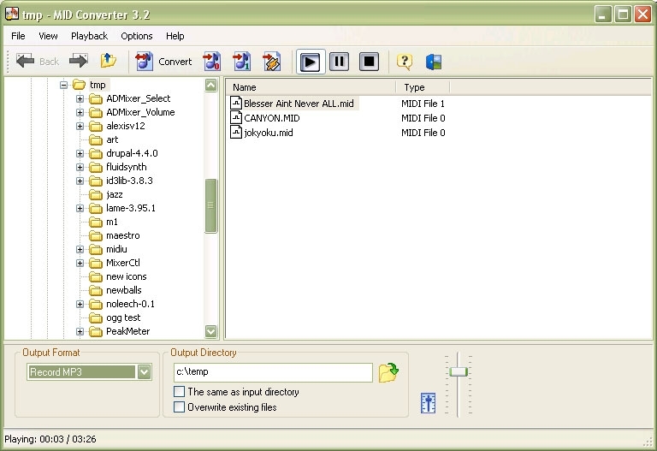657x451 pixels.
Task: Open the File menu
Action: (x=18, y=36)
